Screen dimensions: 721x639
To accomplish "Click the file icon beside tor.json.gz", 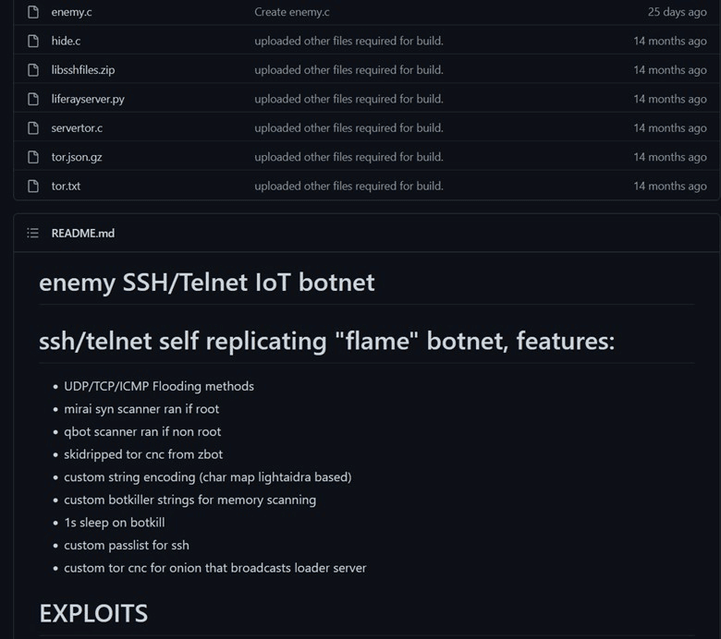I will (x=33, y=157).
